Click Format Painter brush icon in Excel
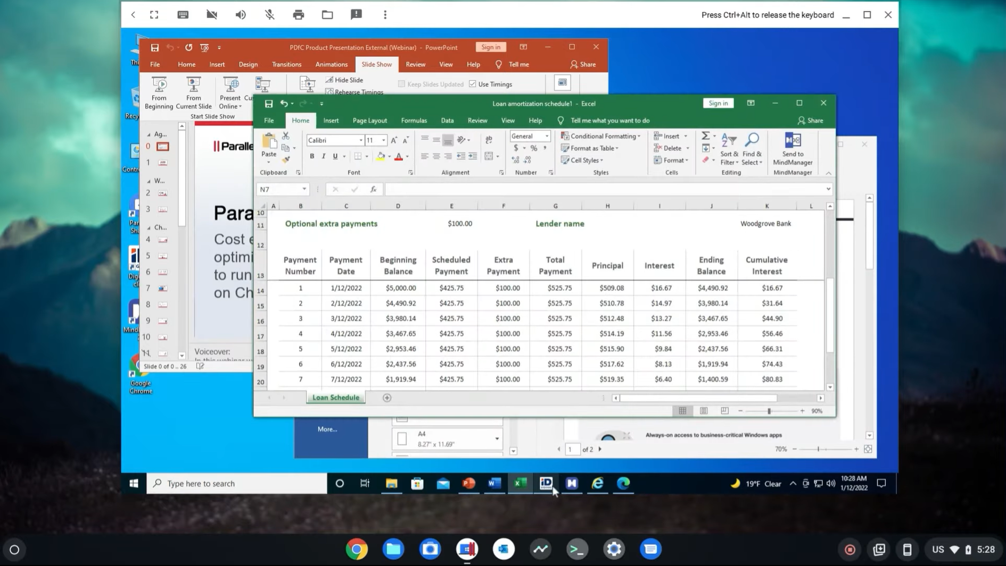Viewport: 1006px width, 566px height. tap(286, 160)
